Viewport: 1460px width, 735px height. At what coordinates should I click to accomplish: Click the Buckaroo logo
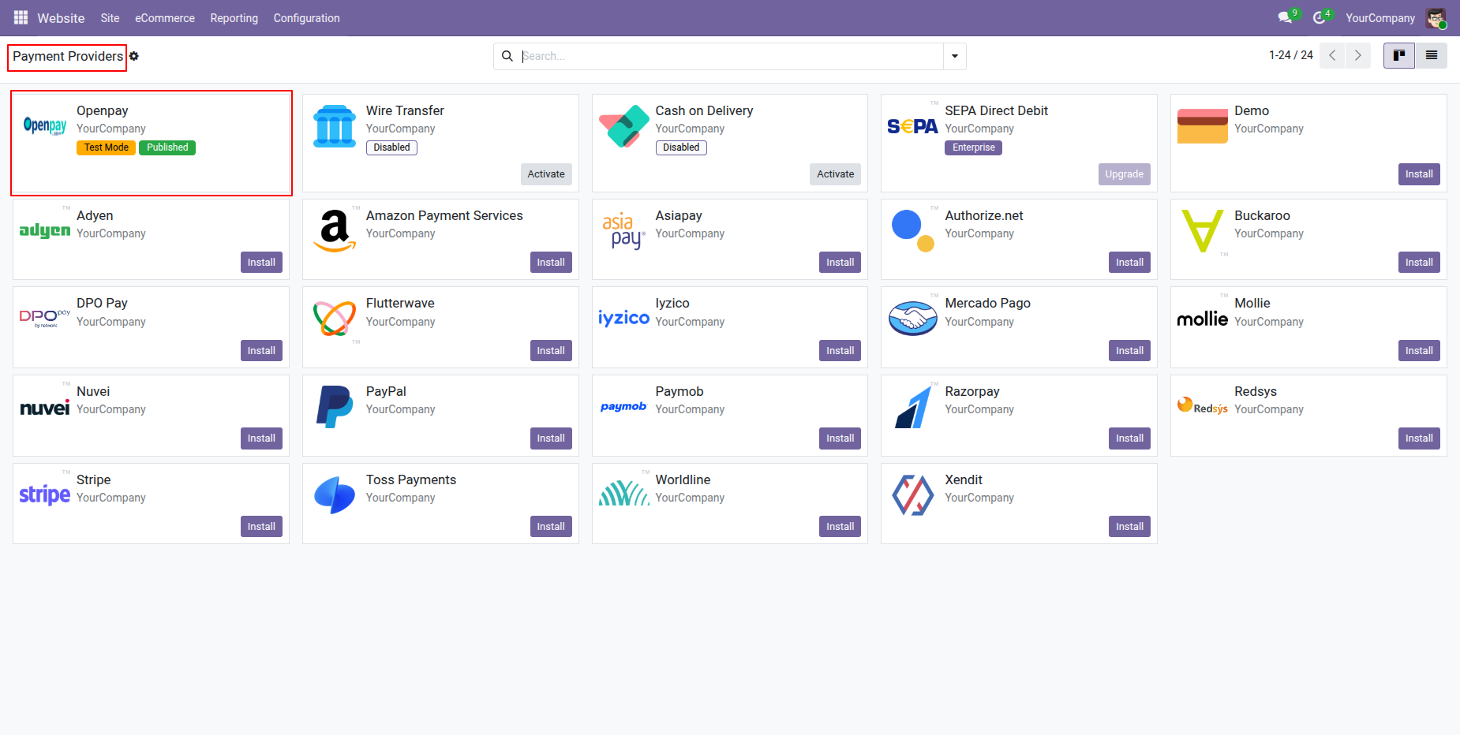[1203, 230]
